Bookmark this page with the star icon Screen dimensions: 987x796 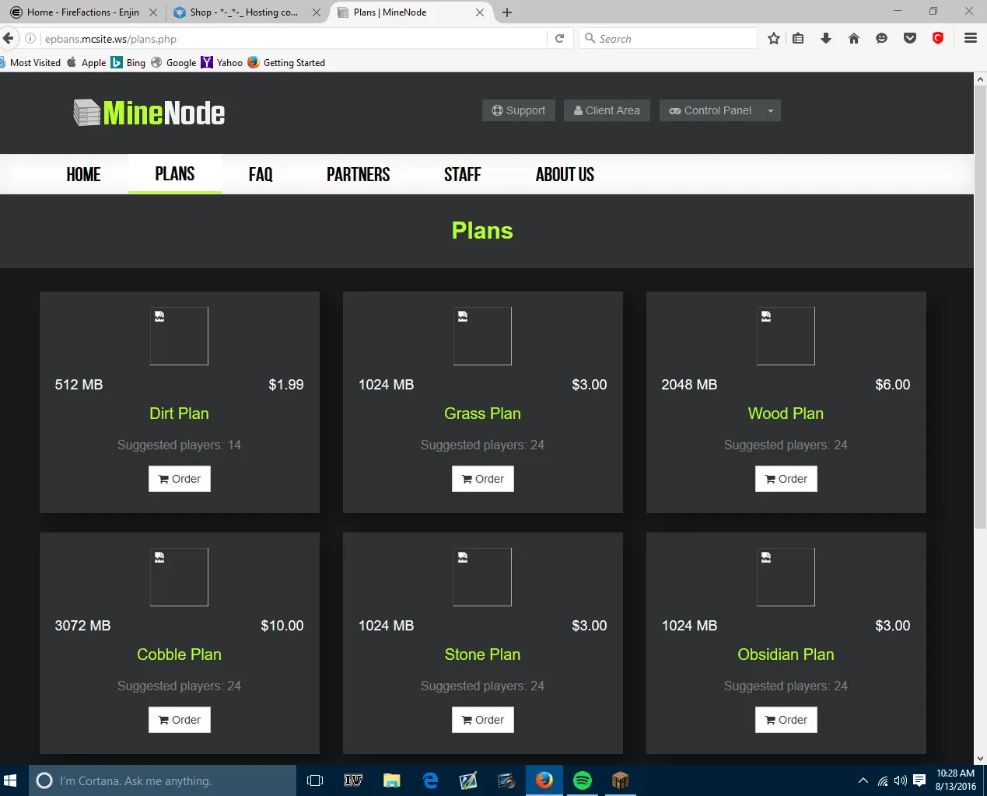click(x=774, y=38)
